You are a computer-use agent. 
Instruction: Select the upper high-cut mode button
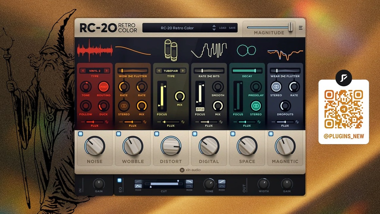coord(189,182)
